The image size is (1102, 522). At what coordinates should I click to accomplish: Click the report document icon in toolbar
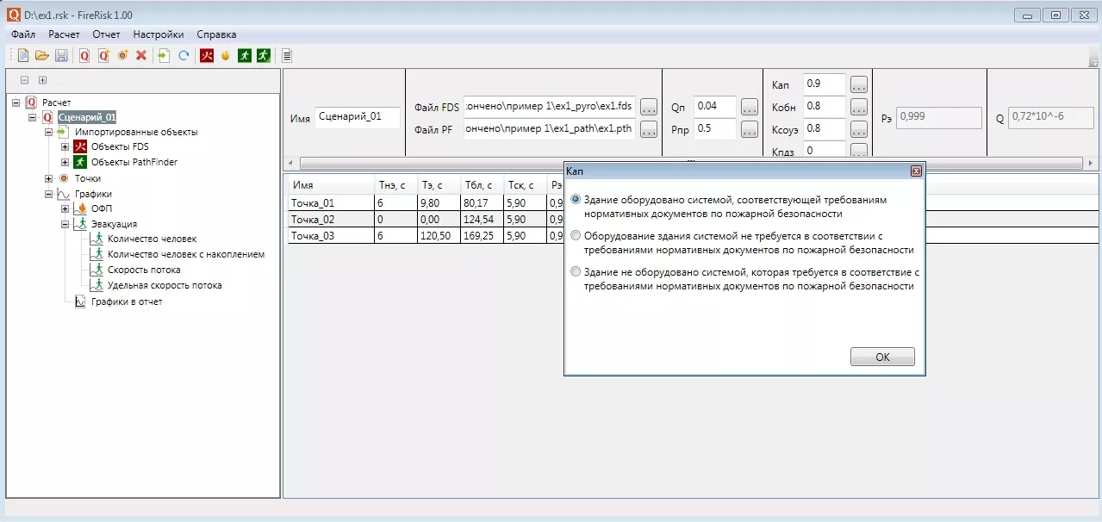[287, 56]
